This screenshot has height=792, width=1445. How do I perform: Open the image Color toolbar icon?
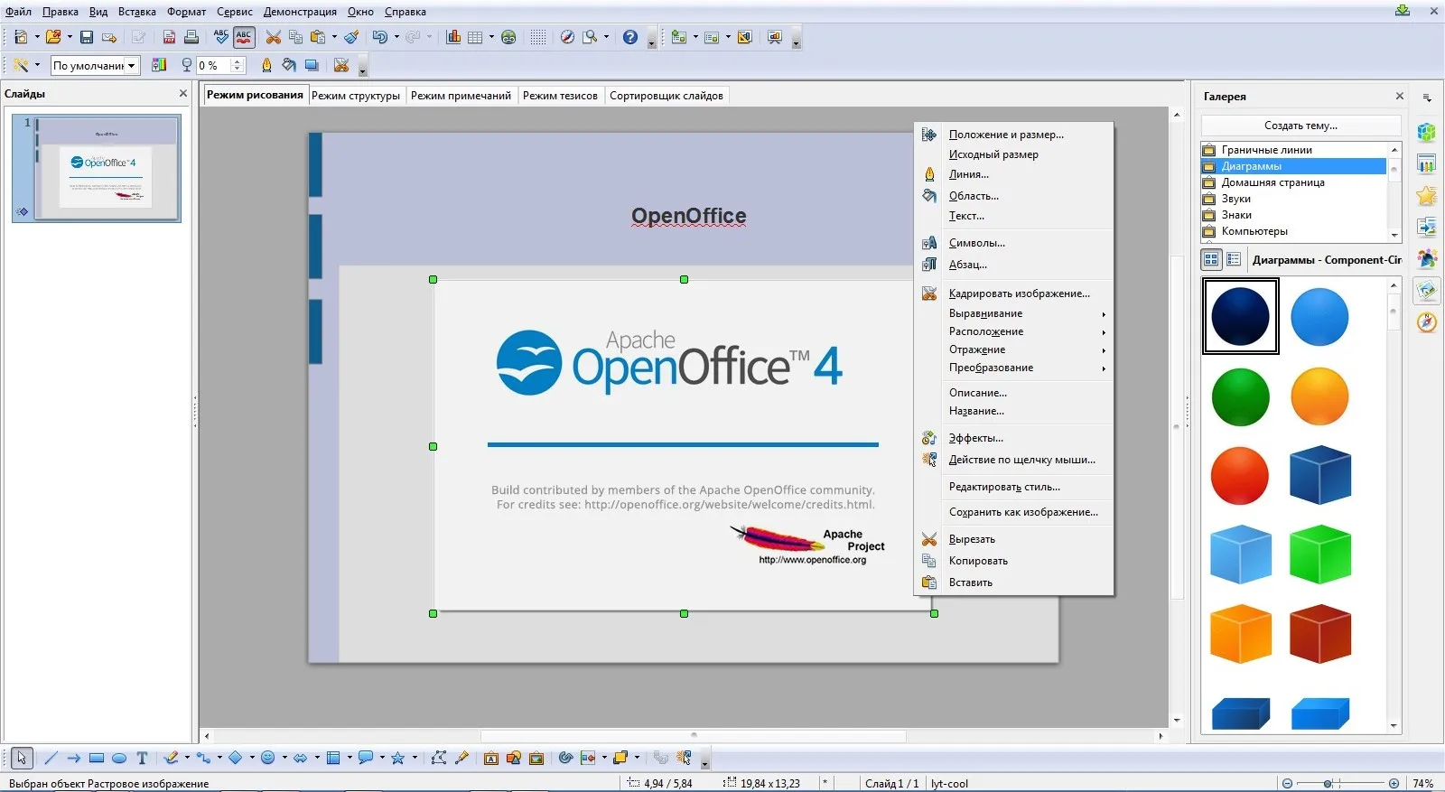[159, 65]
